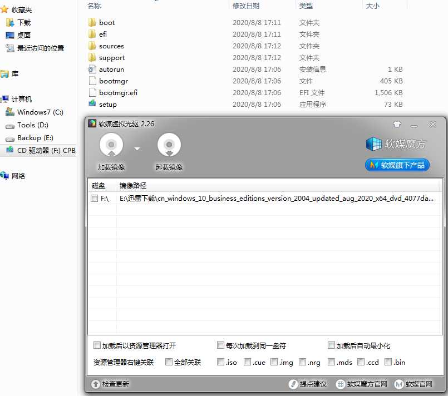Open the efi folder icon in Explorer
Screen dimensions: 448x396
[x=92, y=34]
